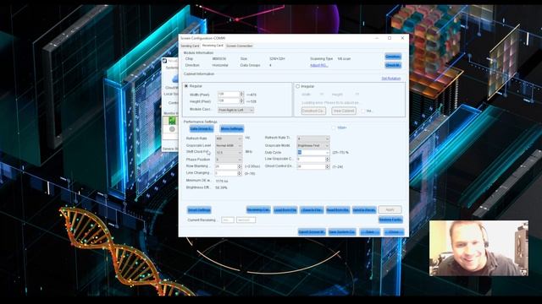Click the Ghost Control Ending input field
This screenshot has height=304, width=542.
click(x=311, y=166)
